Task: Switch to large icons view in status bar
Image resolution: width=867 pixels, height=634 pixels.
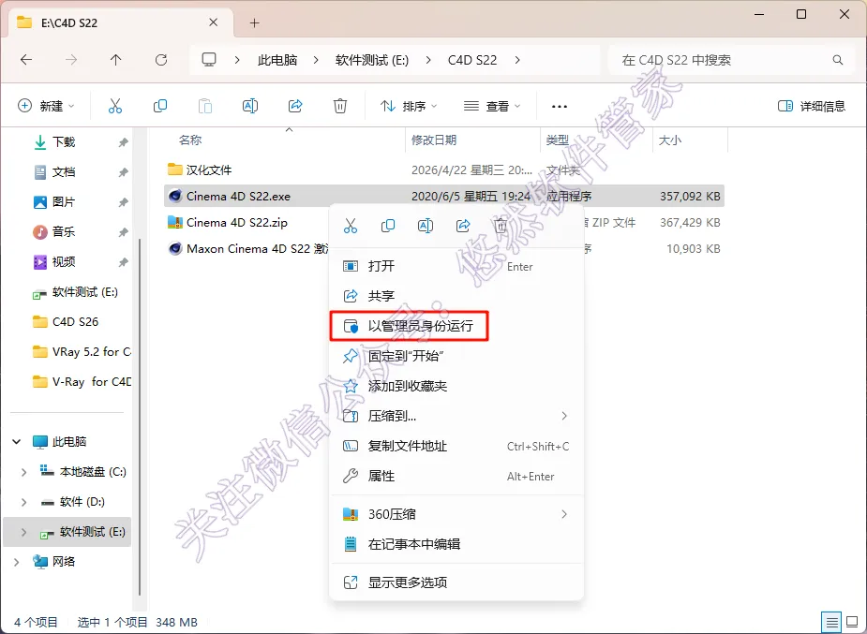Action: 852,623
